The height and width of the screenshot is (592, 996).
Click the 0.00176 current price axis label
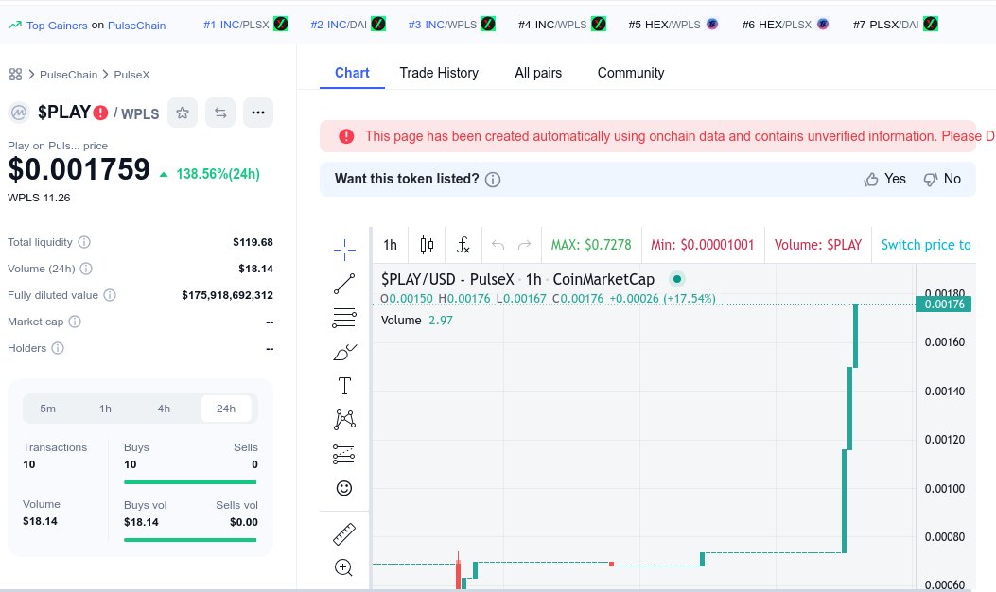click(x=944, y=305)
